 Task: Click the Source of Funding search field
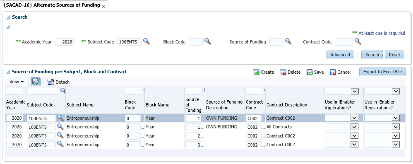276,42
